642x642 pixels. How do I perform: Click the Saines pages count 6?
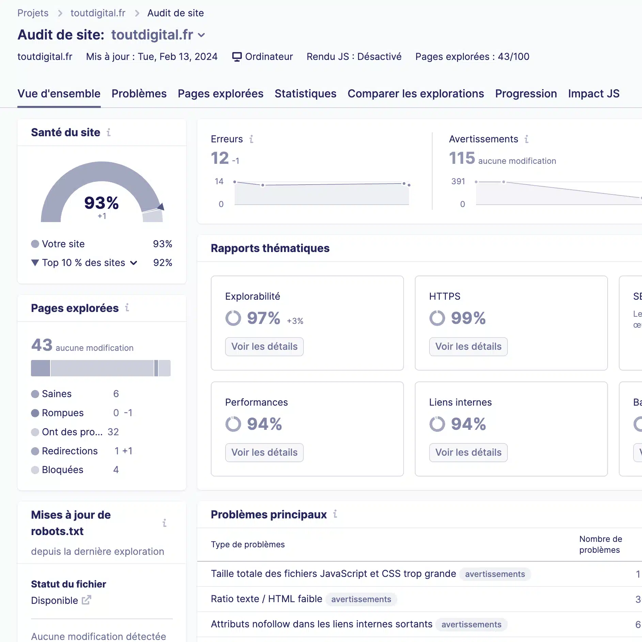(116, 394)
